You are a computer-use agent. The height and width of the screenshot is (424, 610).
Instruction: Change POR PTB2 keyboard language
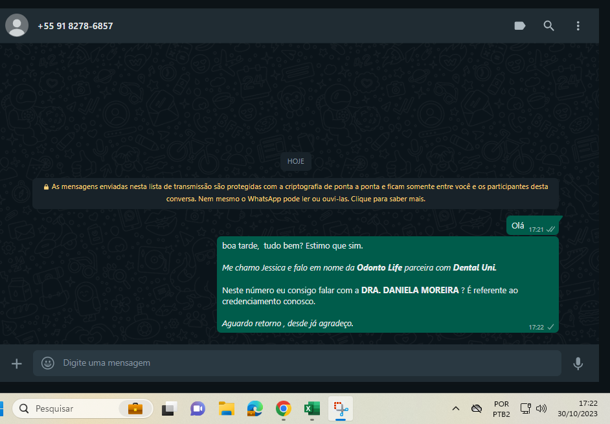point(501,409)
